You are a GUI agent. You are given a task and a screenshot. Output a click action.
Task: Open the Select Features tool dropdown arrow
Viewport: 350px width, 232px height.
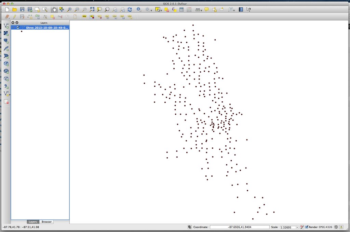(161, 11)
